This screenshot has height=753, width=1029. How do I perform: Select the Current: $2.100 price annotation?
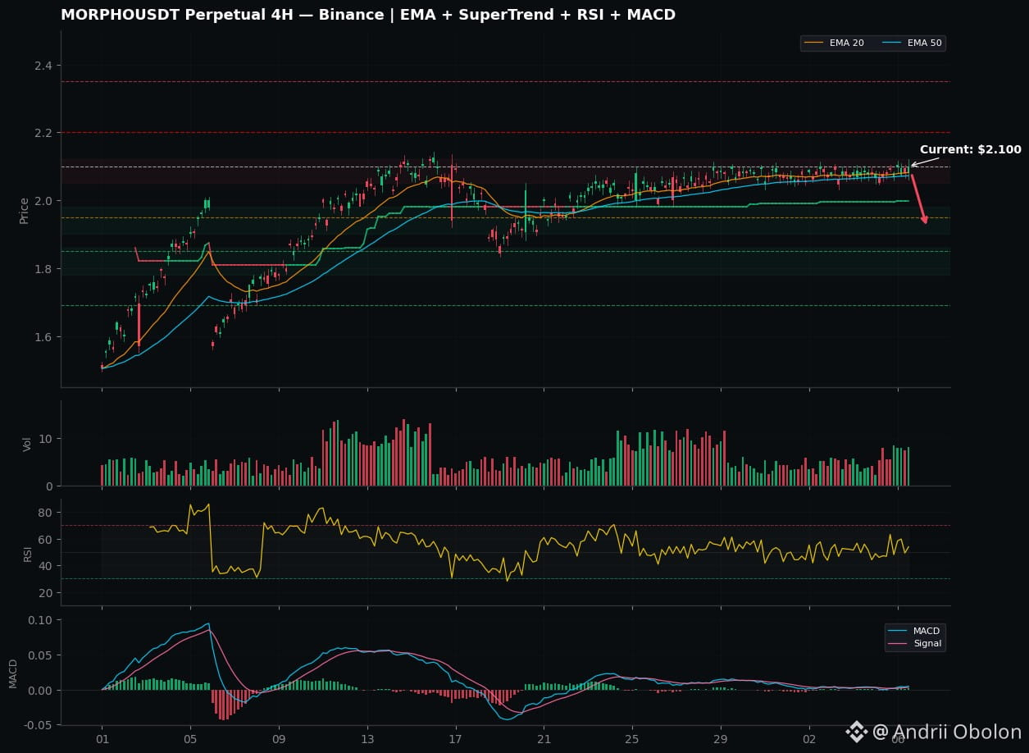(x=970, y=149)
